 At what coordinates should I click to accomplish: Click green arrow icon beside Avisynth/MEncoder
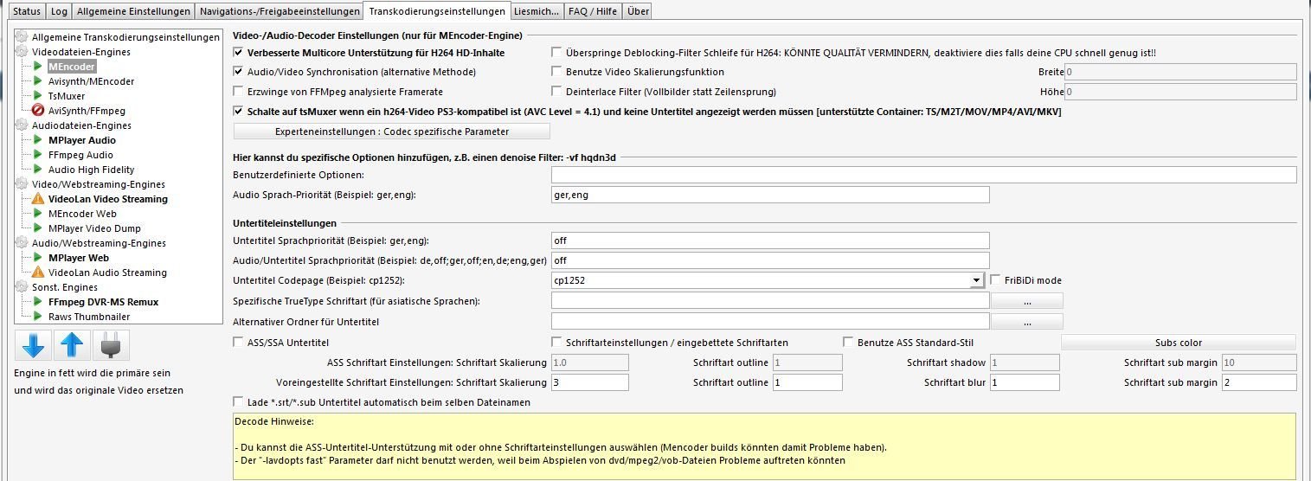point(38,81)
